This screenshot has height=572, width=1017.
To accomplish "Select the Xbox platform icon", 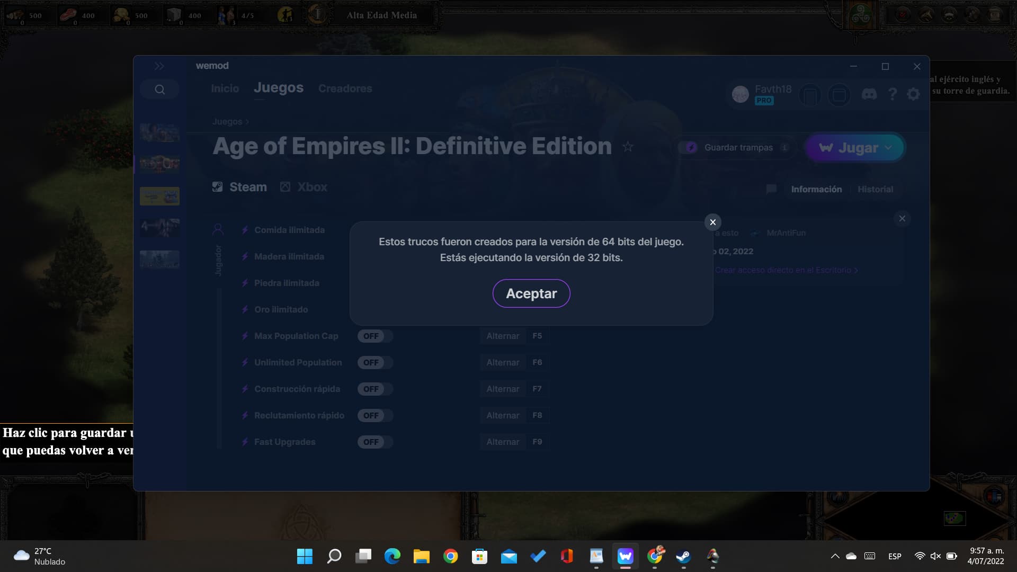I will pos(286,186).
